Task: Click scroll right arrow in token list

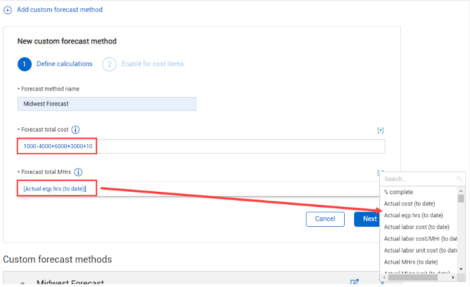Action: tap(453, 277)
